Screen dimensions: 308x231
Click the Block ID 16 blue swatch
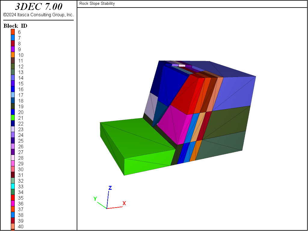(13, 89)
